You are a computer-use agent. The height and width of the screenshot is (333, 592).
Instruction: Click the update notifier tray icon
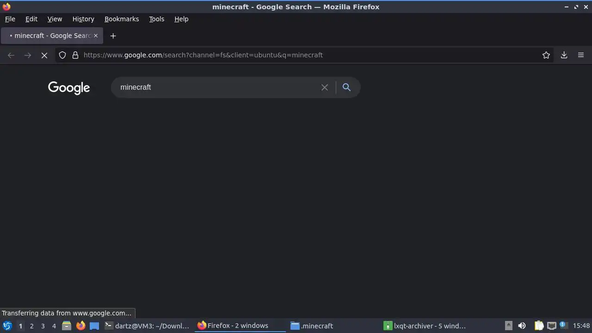tap(563, 325)
